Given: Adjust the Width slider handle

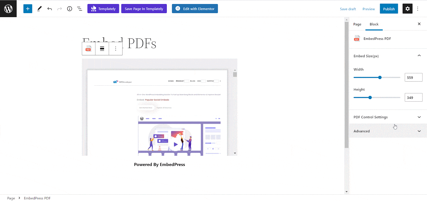Looking at the screenshot, I should (x=380, y=78).
